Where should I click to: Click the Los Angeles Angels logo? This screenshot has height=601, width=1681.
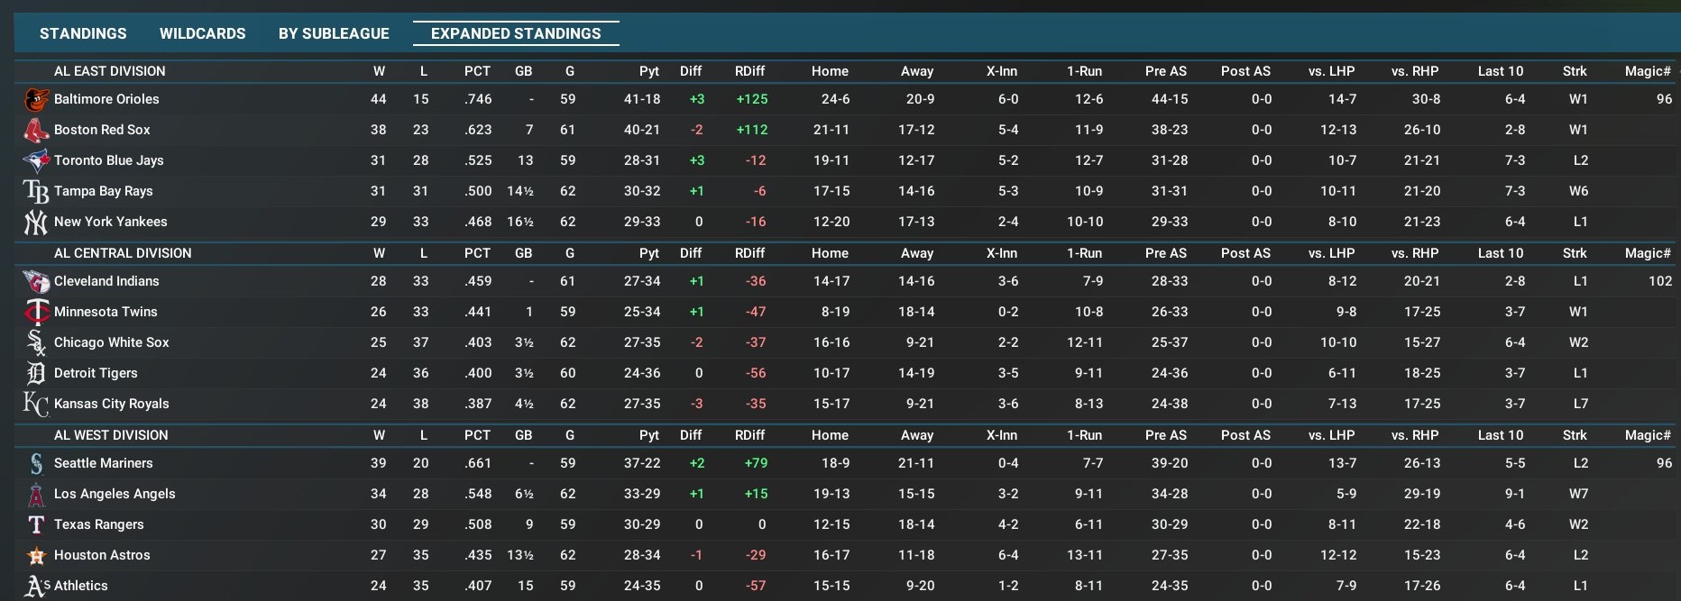pos(36,494)
